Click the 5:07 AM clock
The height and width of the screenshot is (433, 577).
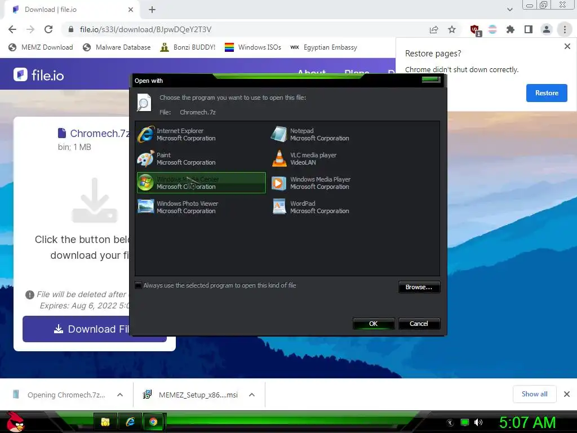[527, 422]
